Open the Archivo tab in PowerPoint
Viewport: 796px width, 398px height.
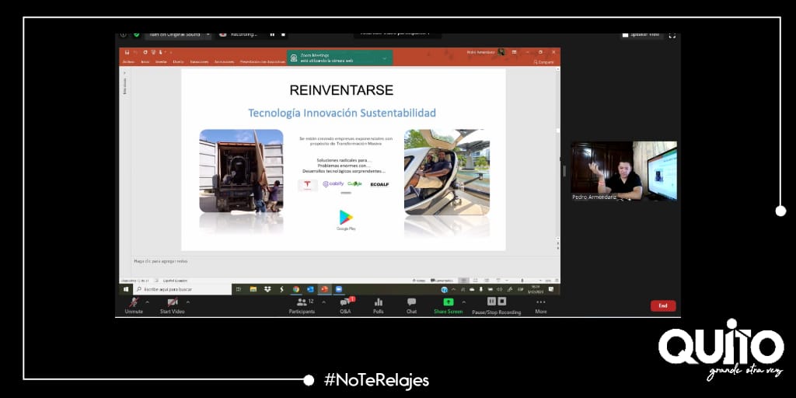(128, 61)
